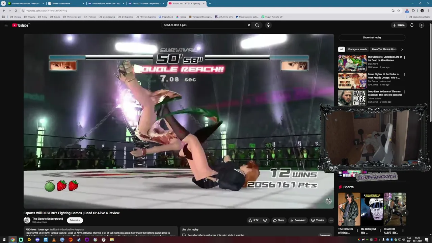The height and width of the screenshot is (243, 432).
Task: Open 'DEAD OR ALIVE | RY...' short thumbnail
Action: pos(395,209)
